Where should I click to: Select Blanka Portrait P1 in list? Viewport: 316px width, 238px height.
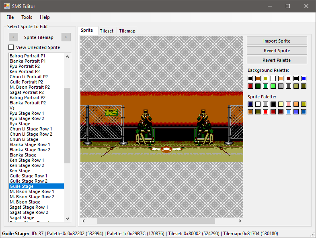[x=37, y=61]
